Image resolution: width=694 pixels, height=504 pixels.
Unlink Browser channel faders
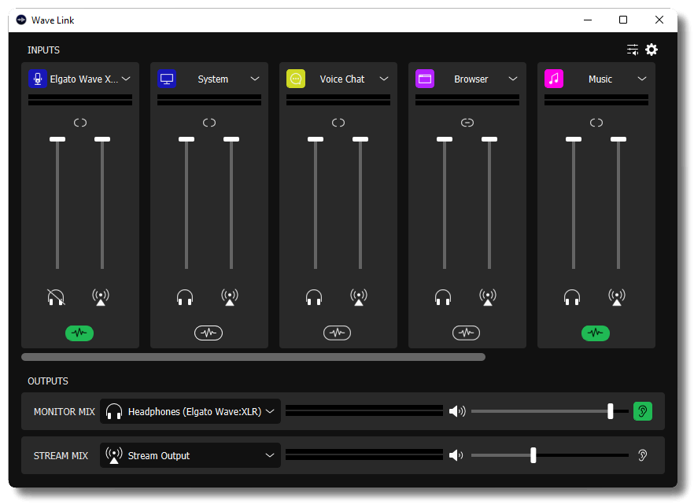pyautogui.click(x=467, y=123)
